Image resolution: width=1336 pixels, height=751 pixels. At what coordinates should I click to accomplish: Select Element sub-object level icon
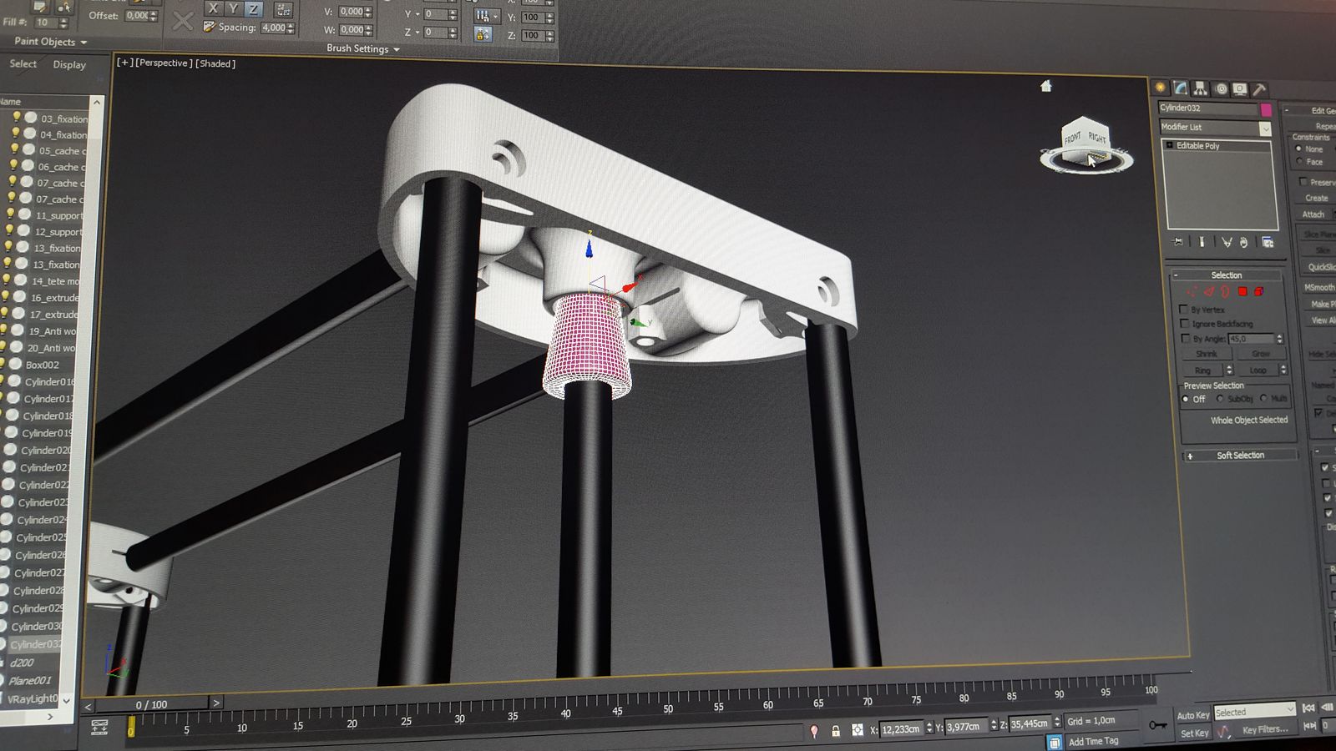coord(1258,291)
